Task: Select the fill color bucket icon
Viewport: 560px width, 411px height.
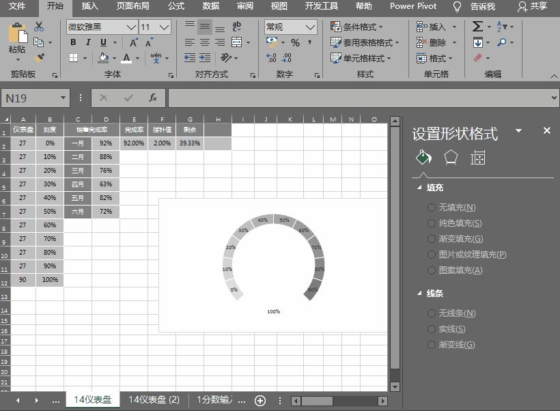Action: pos(103,58)
